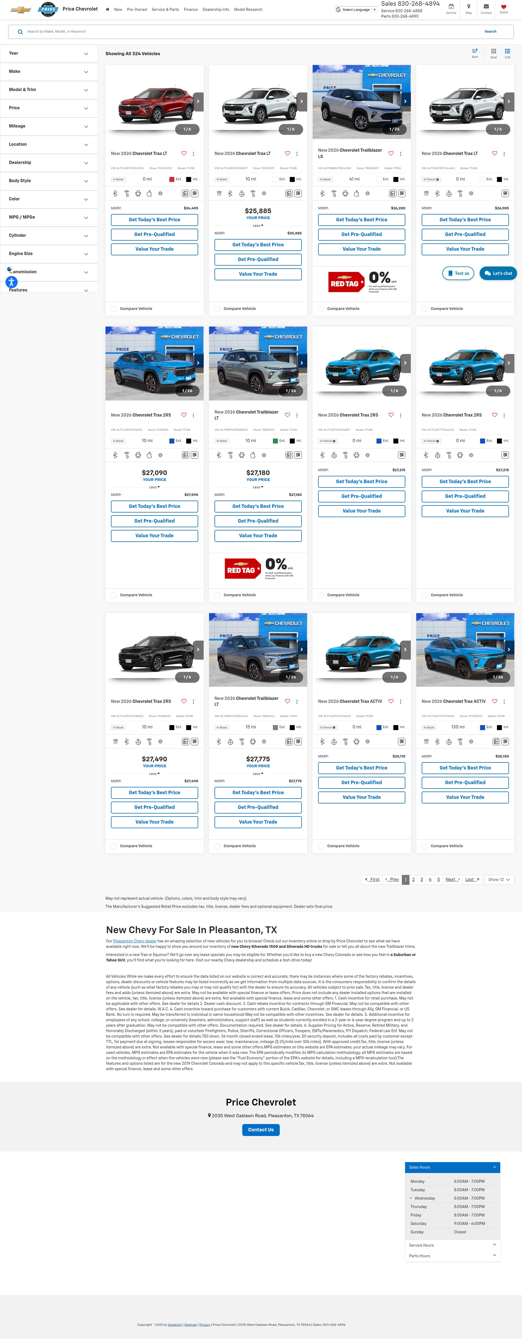Click the Map pin icon in header
The height and width of the screenshot is (1344, 522).
coord(468,7)
